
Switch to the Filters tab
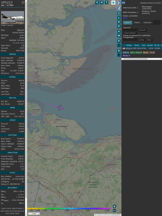(x=137, y=23)
